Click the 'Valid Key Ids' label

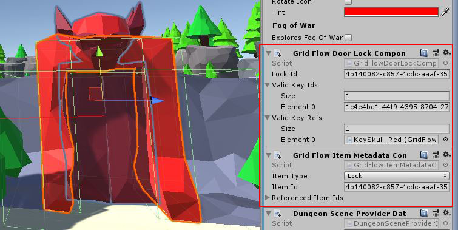295,85
